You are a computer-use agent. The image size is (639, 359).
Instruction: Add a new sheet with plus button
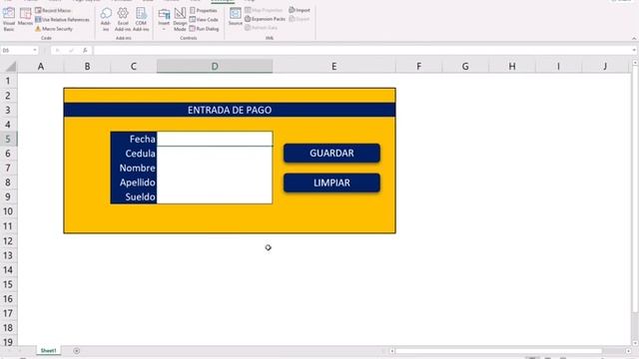[76, 350]
